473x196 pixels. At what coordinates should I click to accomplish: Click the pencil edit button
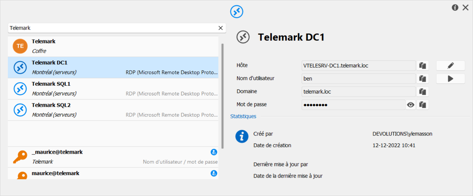click(450, 66)
